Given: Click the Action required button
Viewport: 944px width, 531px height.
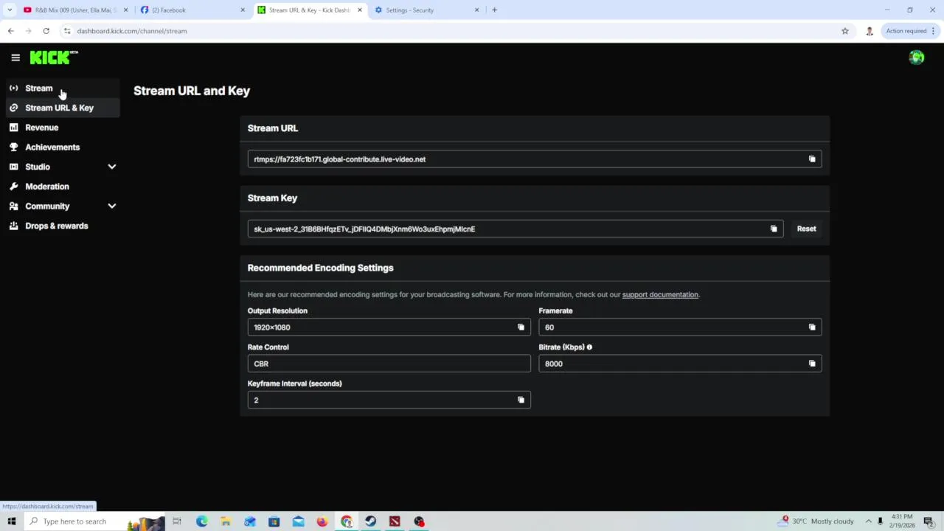Looking at the screenshot, I should coord(911,31).
